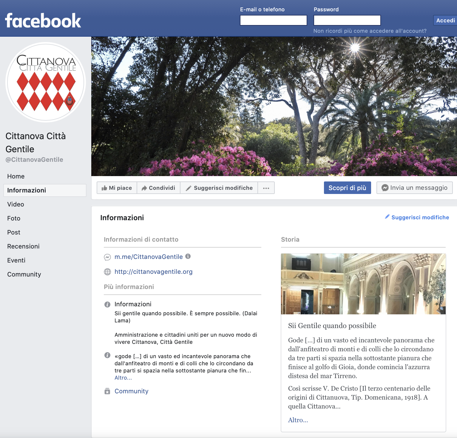Click Invia un messaggio button
This screenshot has height=438, width=457.
point(414,188)
